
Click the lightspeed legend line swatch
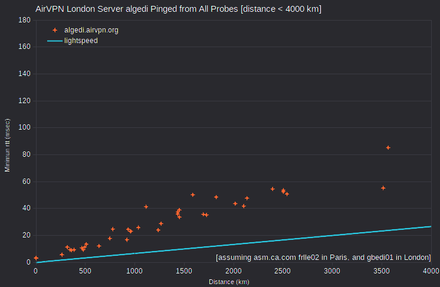55,41
